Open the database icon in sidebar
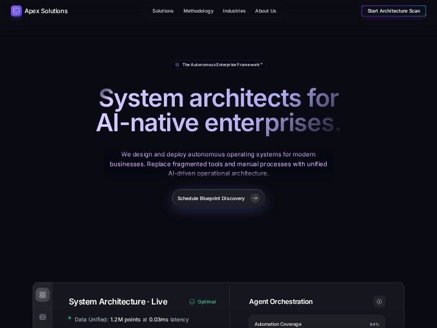 click(43, 317)
